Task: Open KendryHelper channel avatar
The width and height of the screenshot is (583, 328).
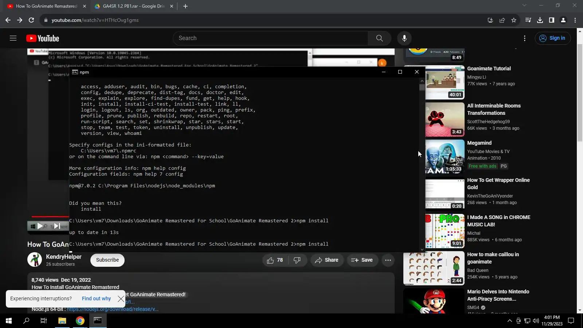Action: point(35,260)
